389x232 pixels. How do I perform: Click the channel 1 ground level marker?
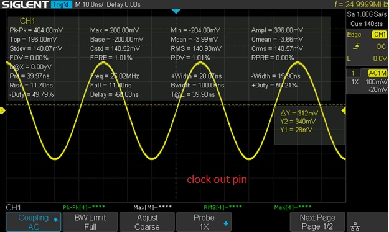2,110
